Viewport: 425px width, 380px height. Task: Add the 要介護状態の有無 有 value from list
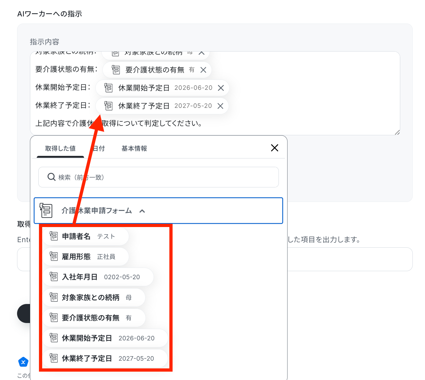(94, 318)
